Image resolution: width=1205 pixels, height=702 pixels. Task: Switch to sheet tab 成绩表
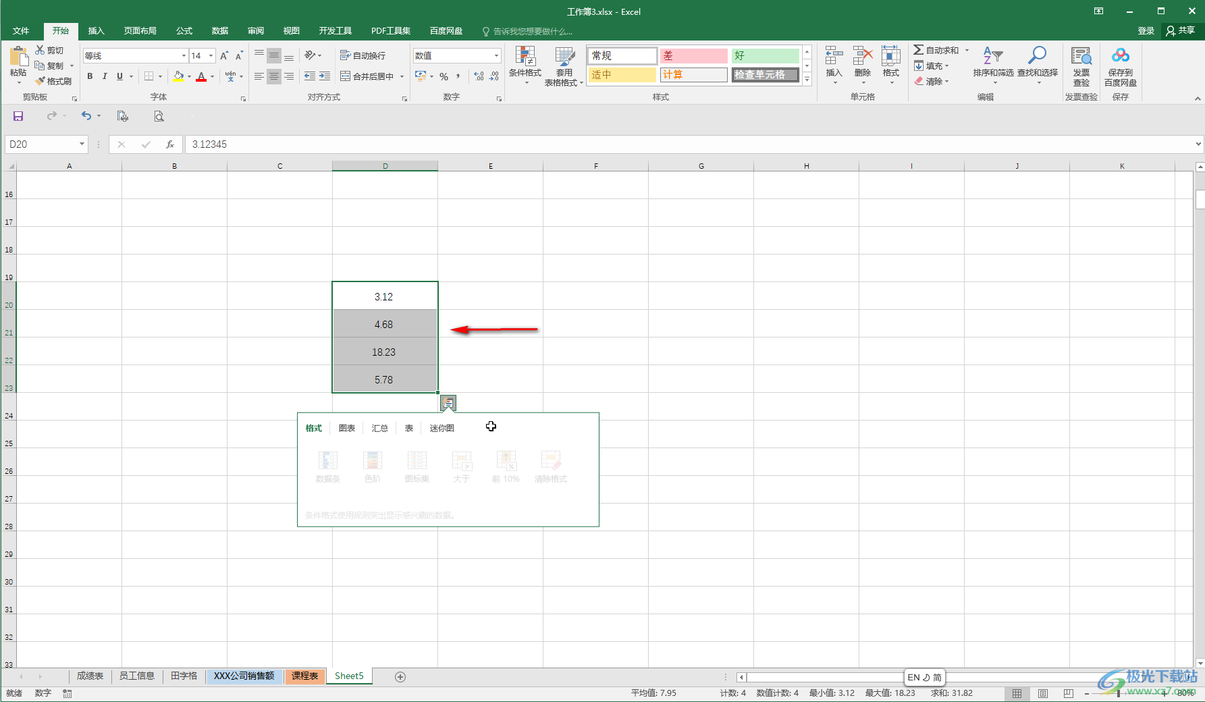[90, 676]
